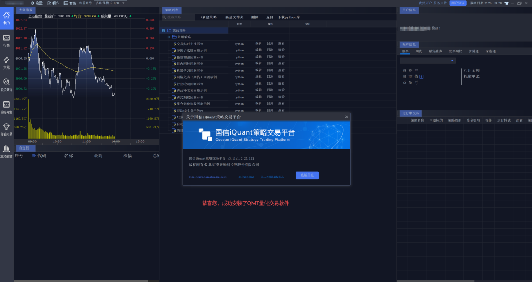Click 查看 for 集合竞价选股回测示例
This screenshot has width=532, height=282.
coord(281,103)
